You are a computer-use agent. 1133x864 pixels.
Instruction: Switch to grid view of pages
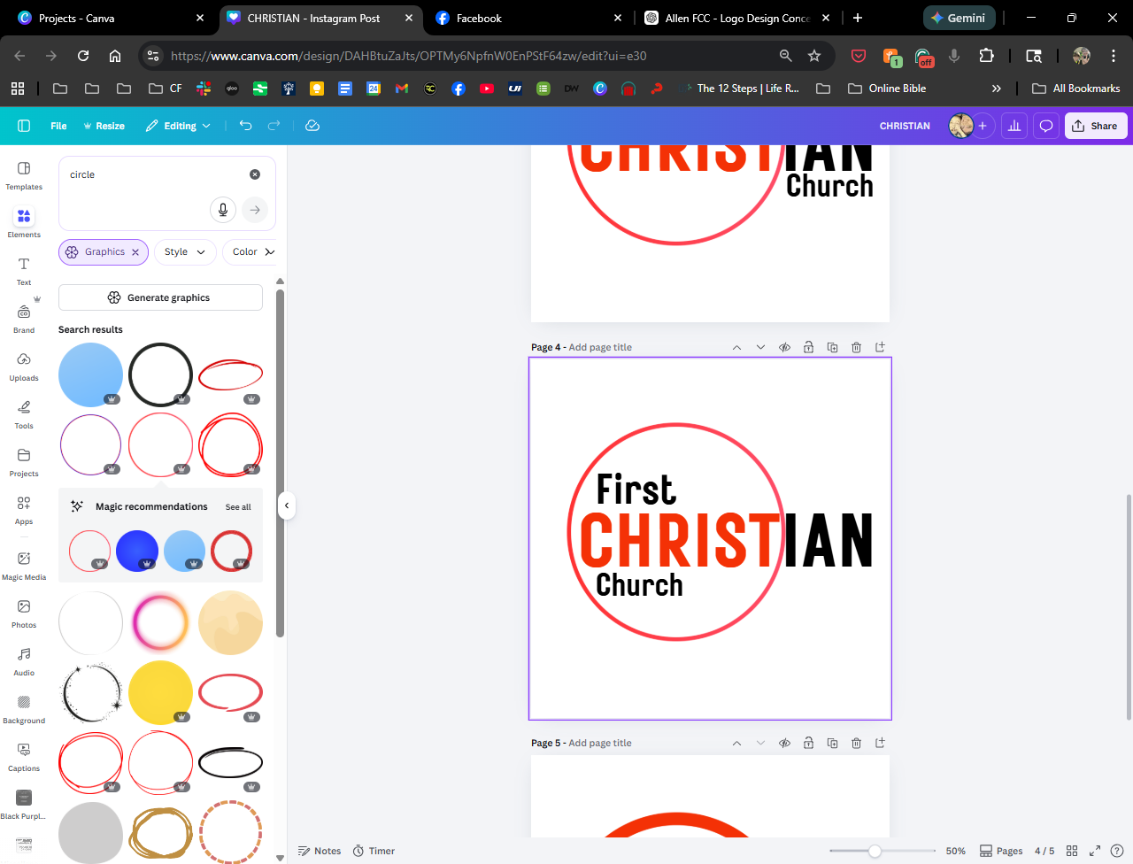click(x=1072, y=851)
